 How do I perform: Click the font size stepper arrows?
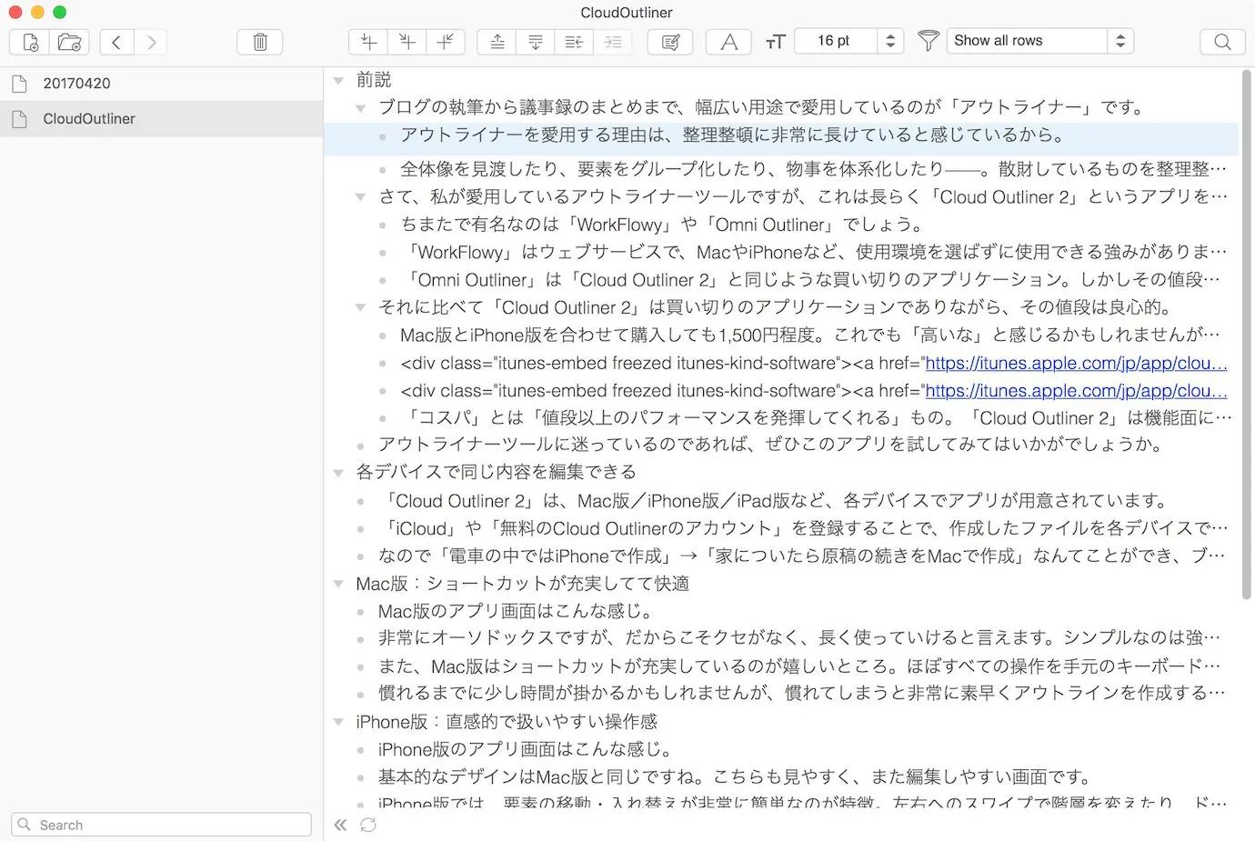click(x=890, y=41)
